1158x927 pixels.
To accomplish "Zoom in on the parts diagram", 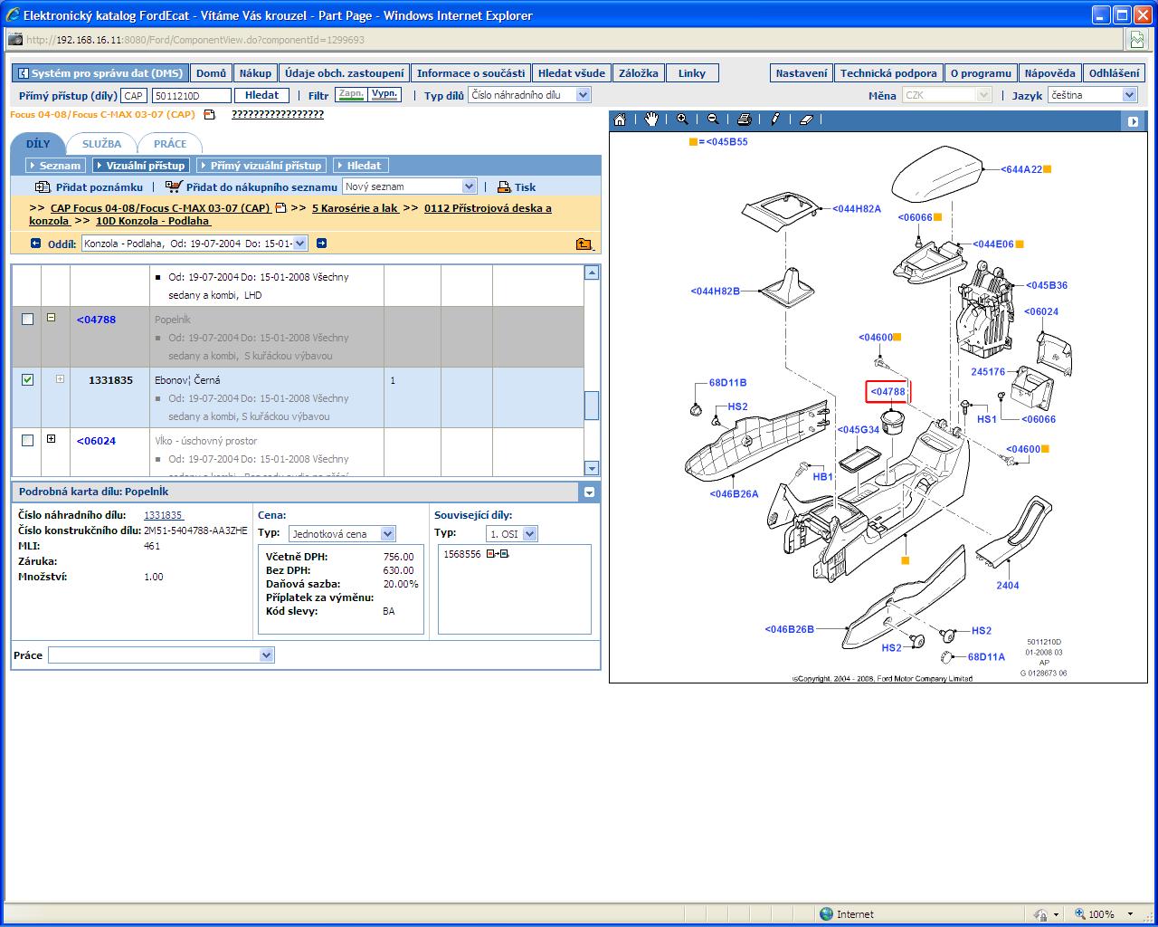I will coord(682,119).
